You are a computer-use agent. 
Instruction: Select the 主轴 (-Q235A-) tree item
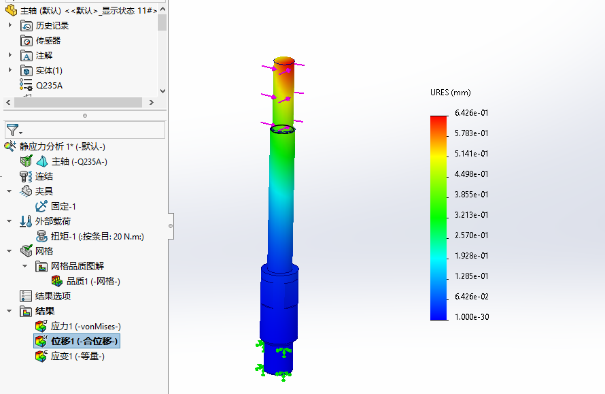tap(80, 161)
